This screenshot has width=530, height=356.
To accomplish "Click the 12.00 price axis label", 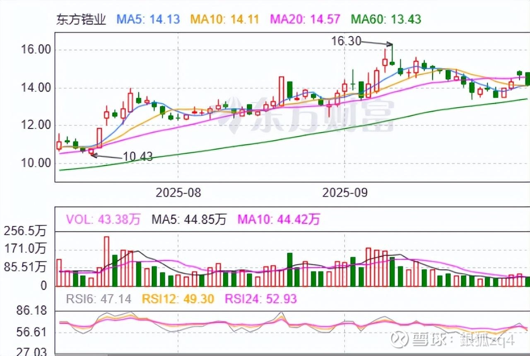I will tap(35, 126).
